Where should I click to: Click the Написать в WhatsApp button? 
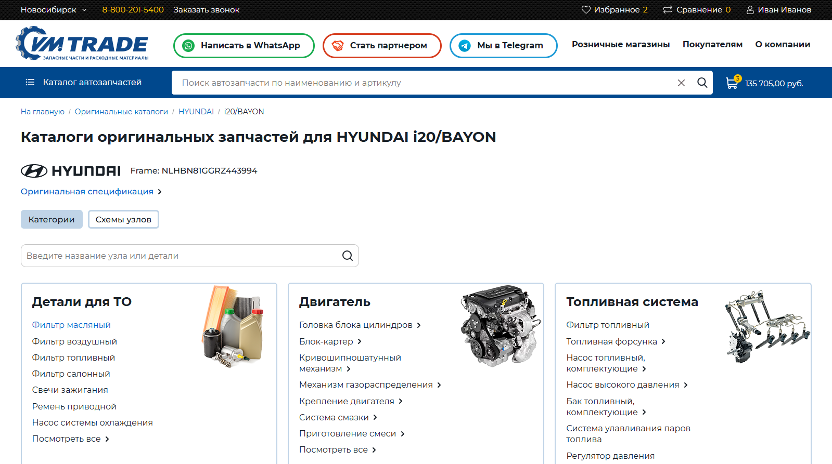tap(244, 46)
